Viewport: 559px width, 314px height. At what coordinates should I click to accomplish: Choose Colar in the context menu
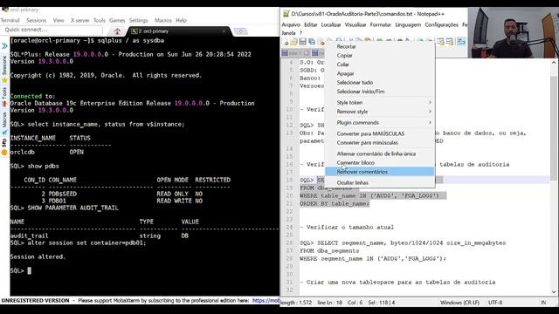(380, 65)
